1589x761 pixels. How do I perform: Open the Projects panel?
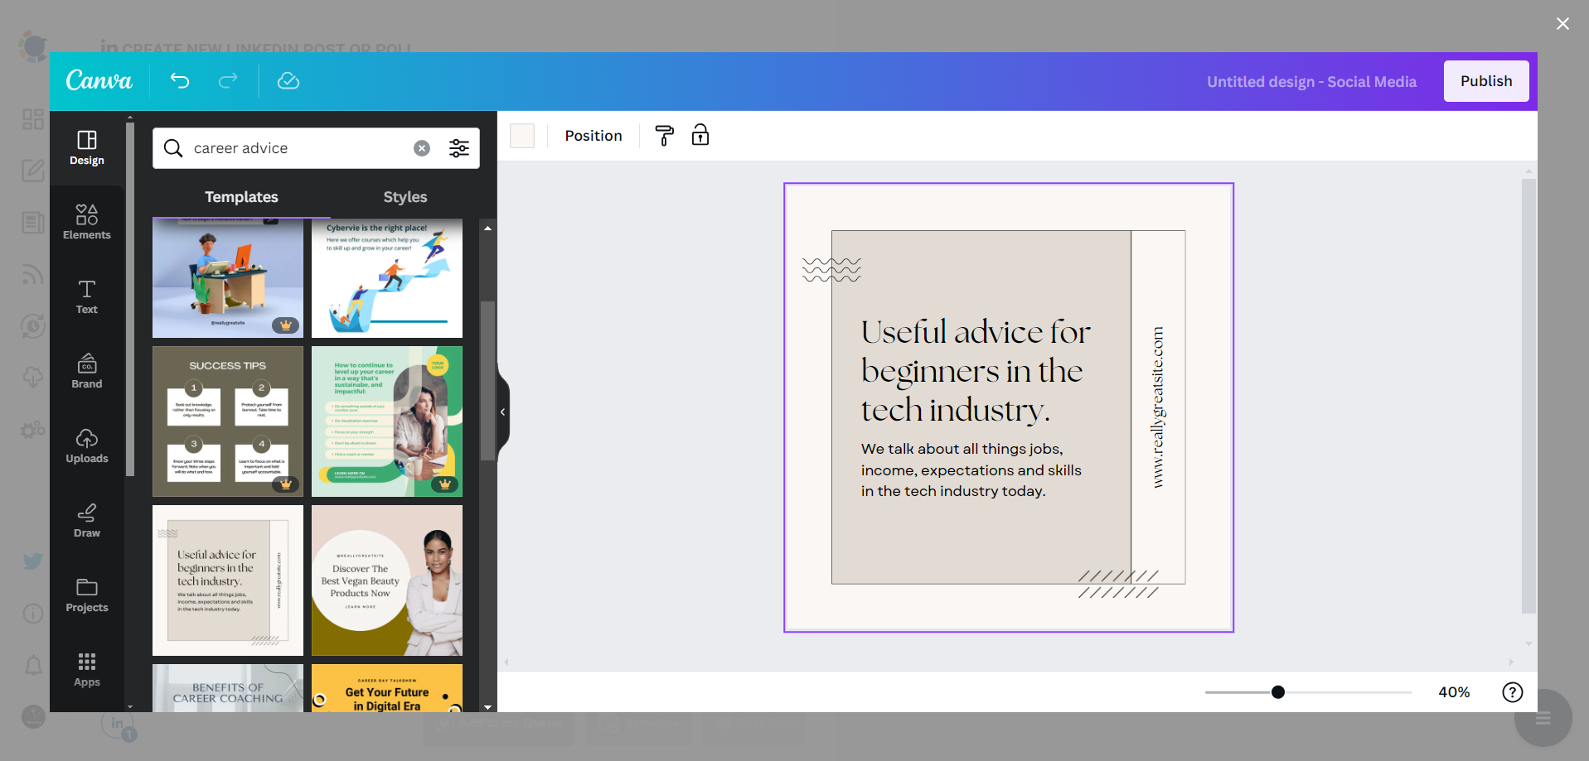tap(86, 595)
